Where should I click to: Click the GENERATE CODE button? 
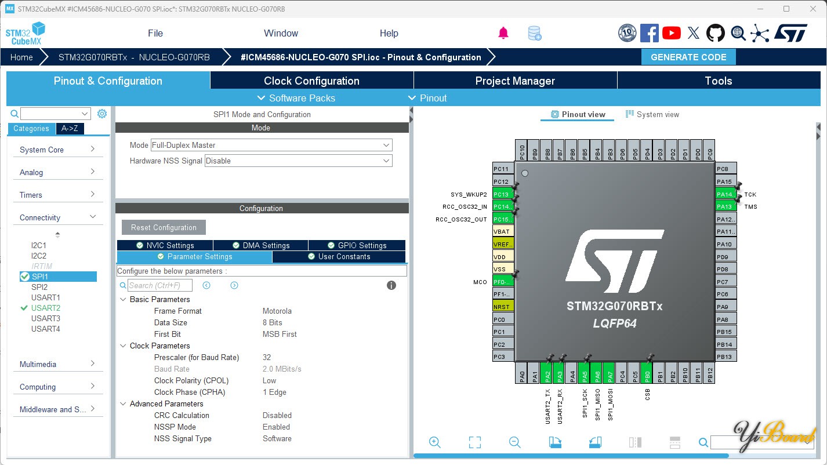point(688,57)
